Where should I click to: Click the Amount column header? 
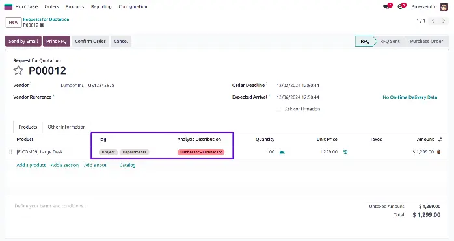425,139
